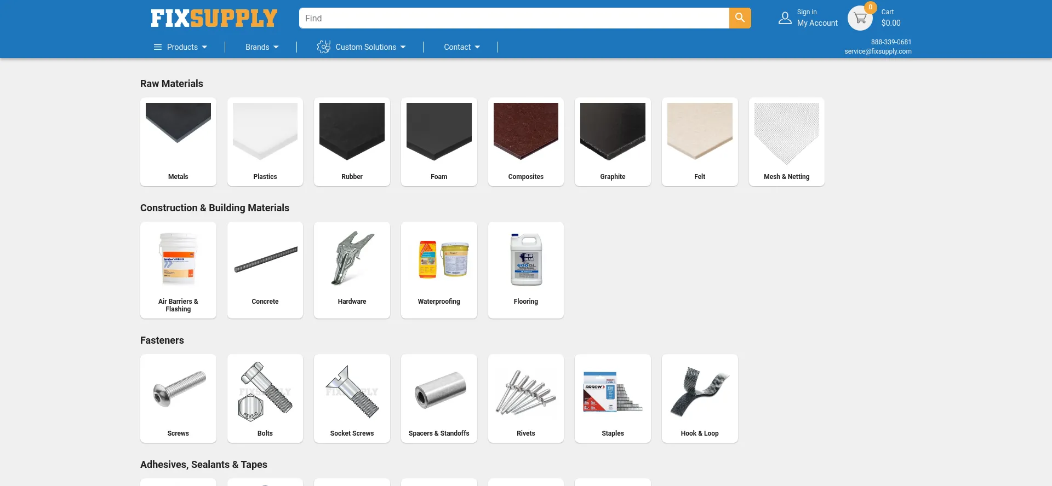Open the Brands menu label
The height and width of the screenshot is (486, 1052).
point(258,47)
